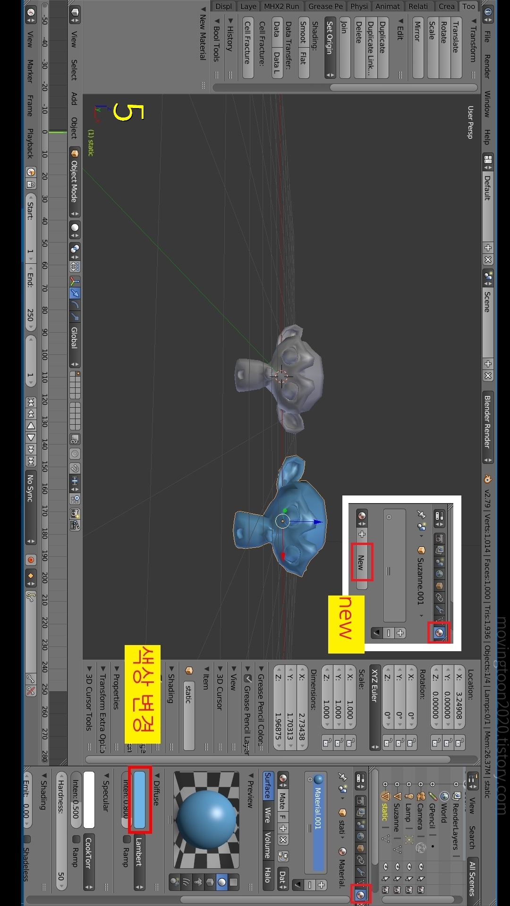
Task: Switch to the Grease Pe tool shelf tab
Action: pyautogui.click(x=325, y=7)
